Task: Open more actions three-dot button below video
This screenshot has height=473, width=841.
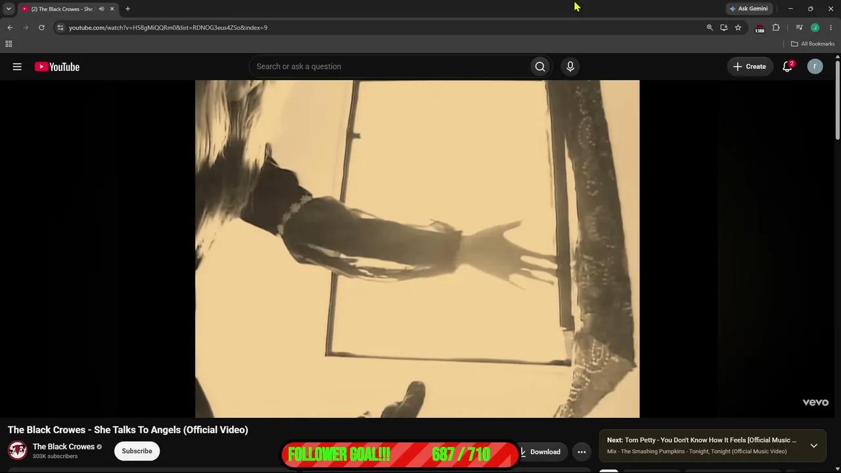Action: pos(581,452)
